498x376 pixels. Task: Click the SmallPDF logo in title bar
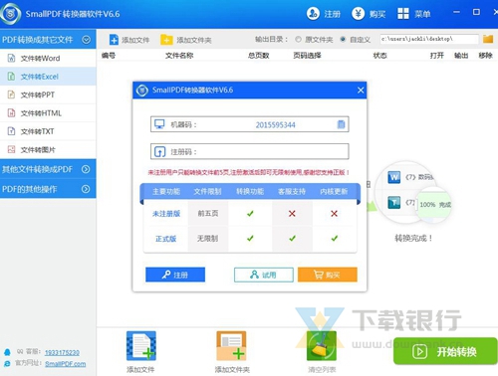click(11, 14)
